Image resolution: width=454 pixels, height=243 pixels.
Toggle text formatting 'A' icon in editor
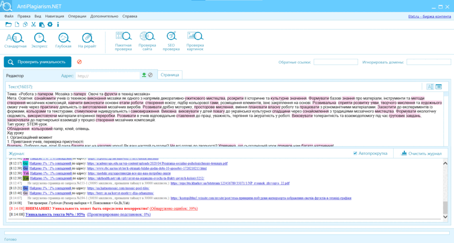(430, 87)
